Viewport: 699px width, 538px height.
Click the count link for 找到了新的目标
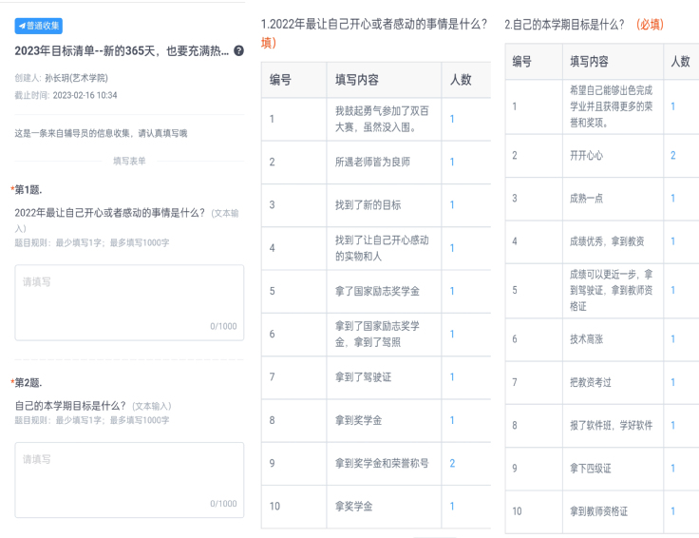(x=452, y=204)
